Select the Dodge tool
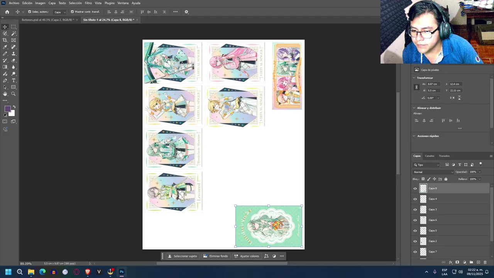This screenshot has height=278, width=494. coord(14,74)
